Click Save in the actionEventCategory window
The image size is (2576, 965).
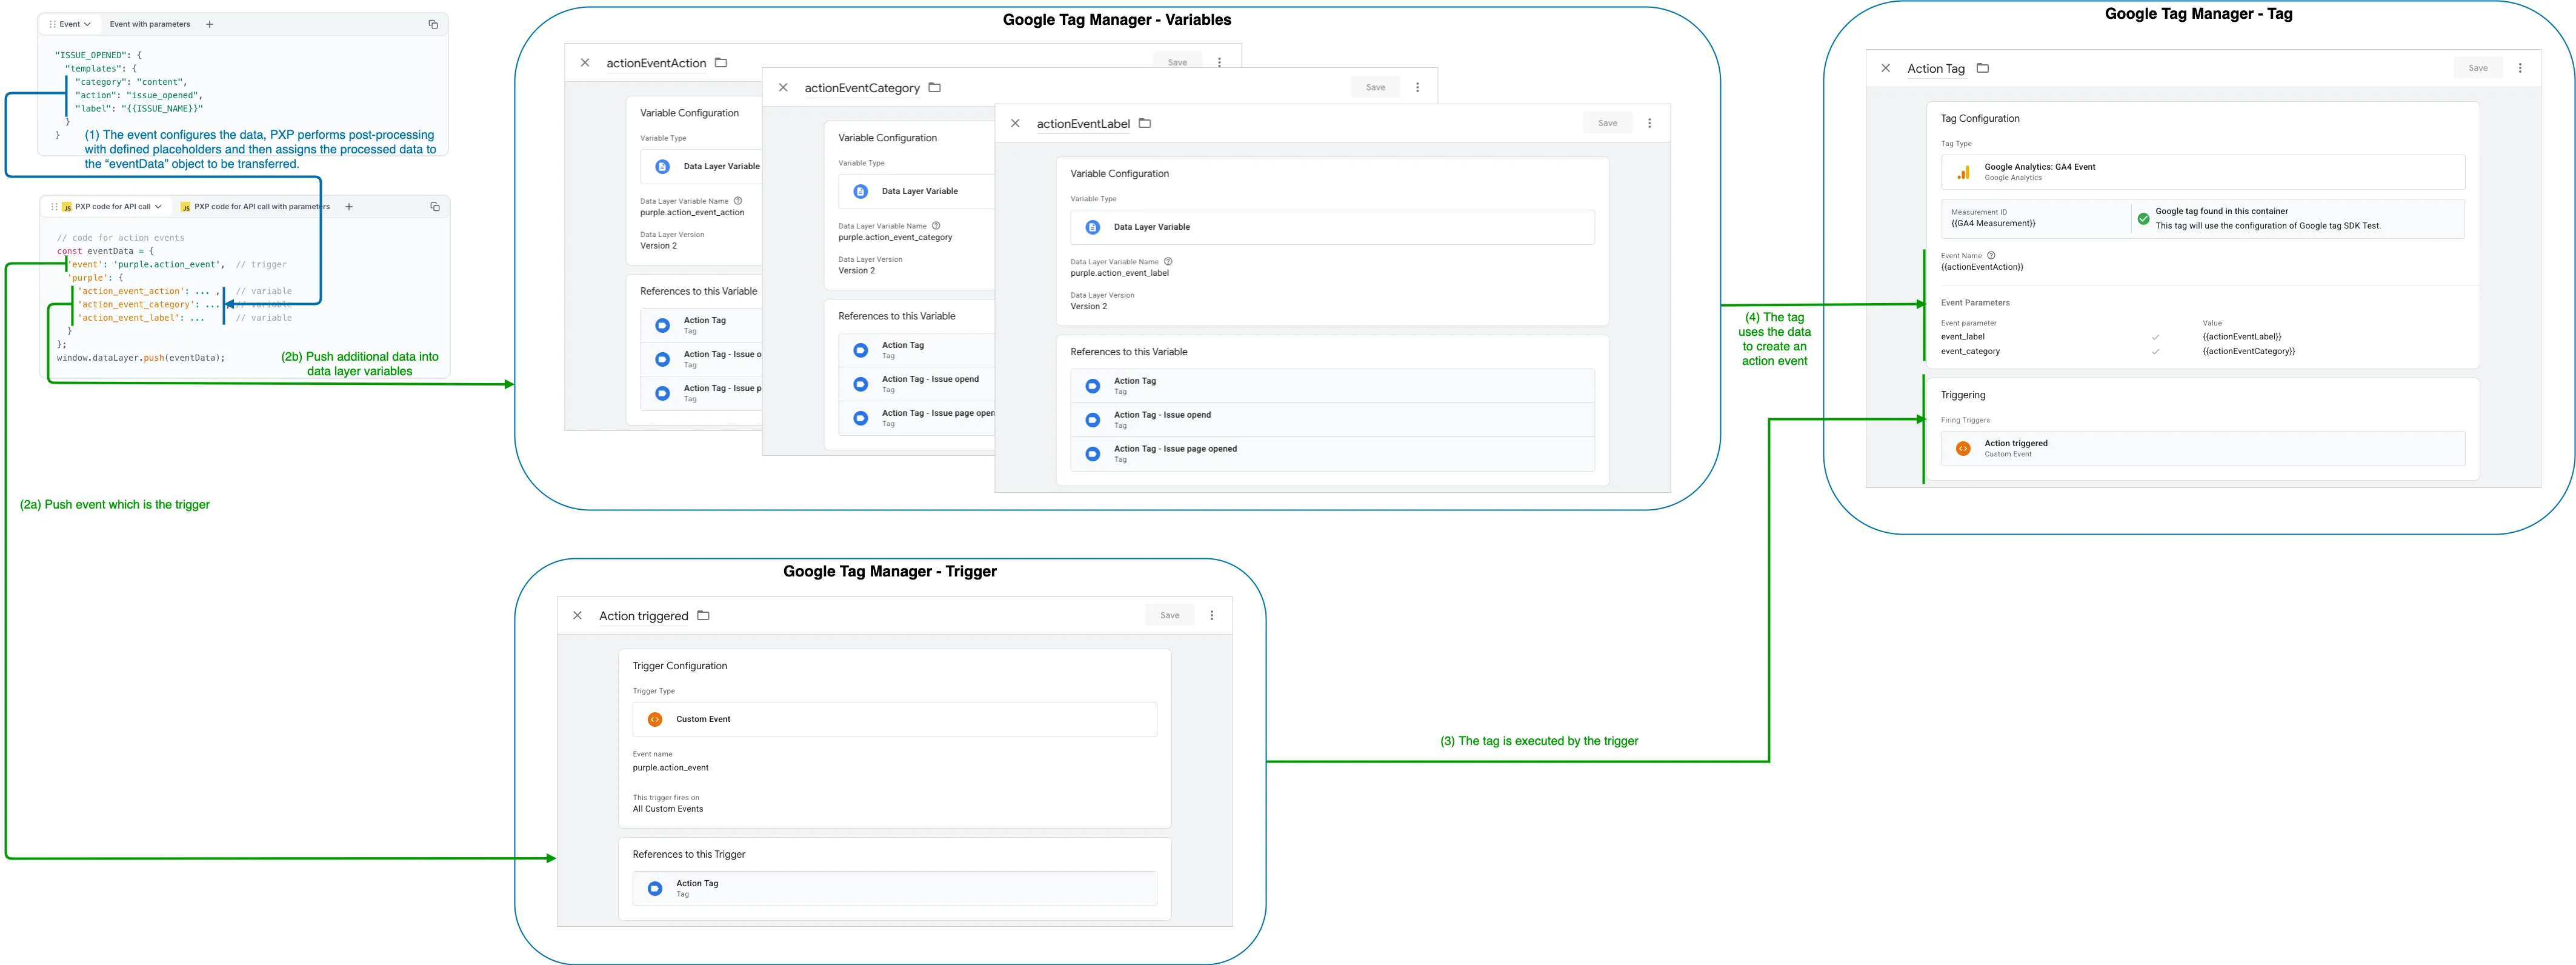[1376, 87]
